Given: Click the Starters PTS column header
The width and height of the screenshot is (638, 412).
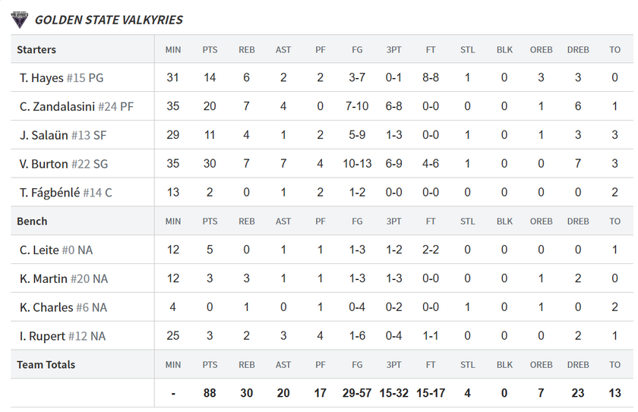Looking at the screenshot, I should [210, 50].
